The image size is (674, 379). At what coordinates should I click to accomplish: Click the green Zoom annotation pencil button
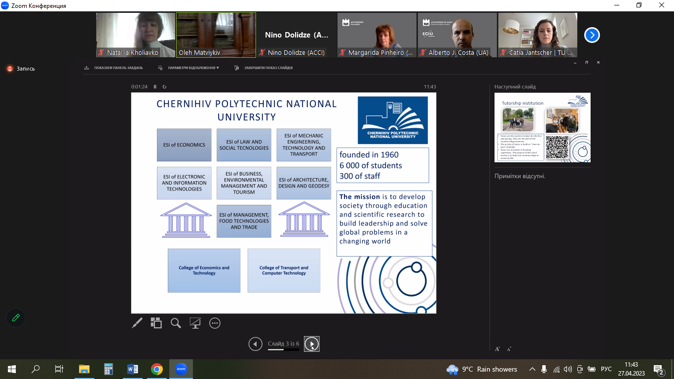click(x=16, y=318)
